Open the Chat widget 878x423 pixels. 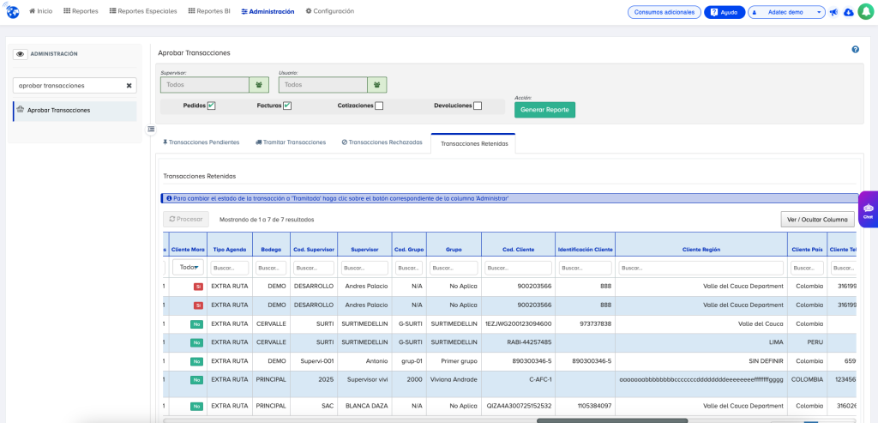click(868, 211)
